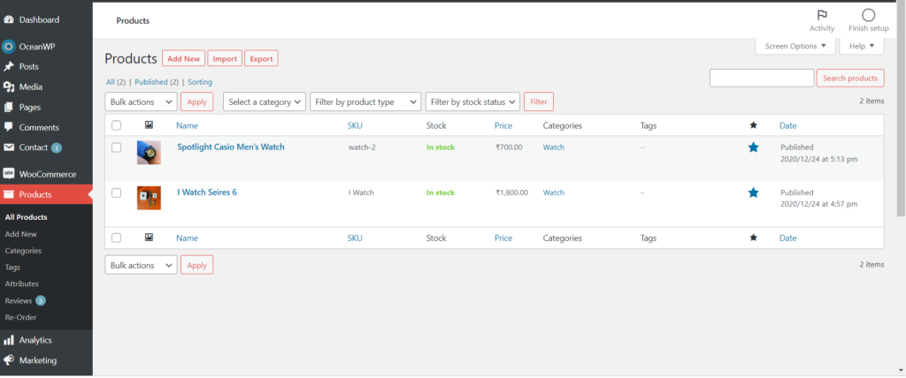The width and height of the screenshot is (906, 378).
Task: Click the Add New button
Action: (184, 58)
